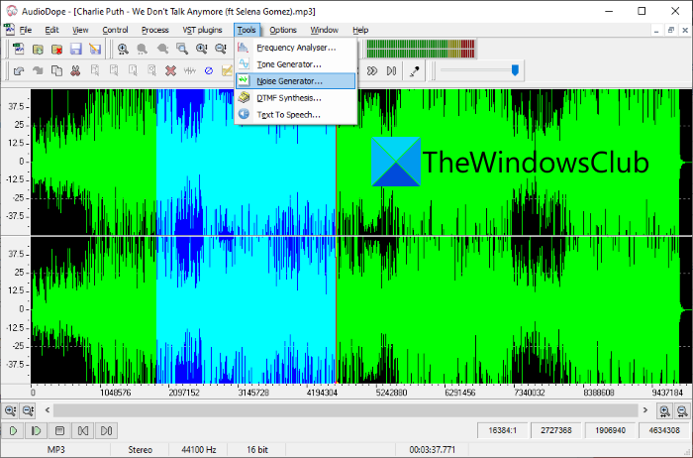Viewport: 693px width, 458px height.
Task: Close the open Tools menu
Action: [247, 30]
